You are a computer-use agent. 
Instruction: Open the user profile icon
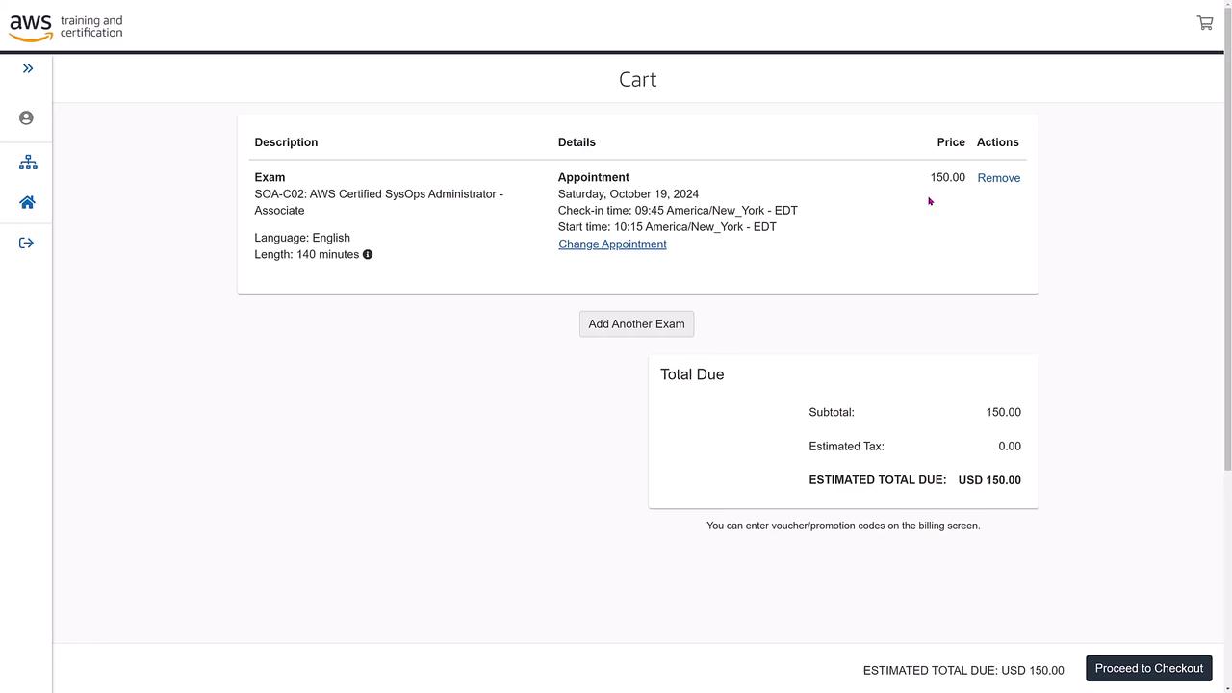27,118
